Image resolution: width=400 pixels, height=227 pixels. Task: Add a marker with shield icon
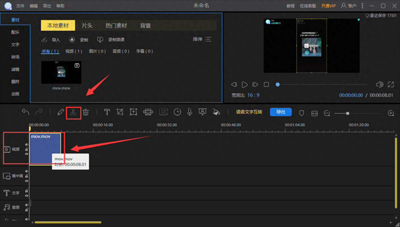[302, 113]
